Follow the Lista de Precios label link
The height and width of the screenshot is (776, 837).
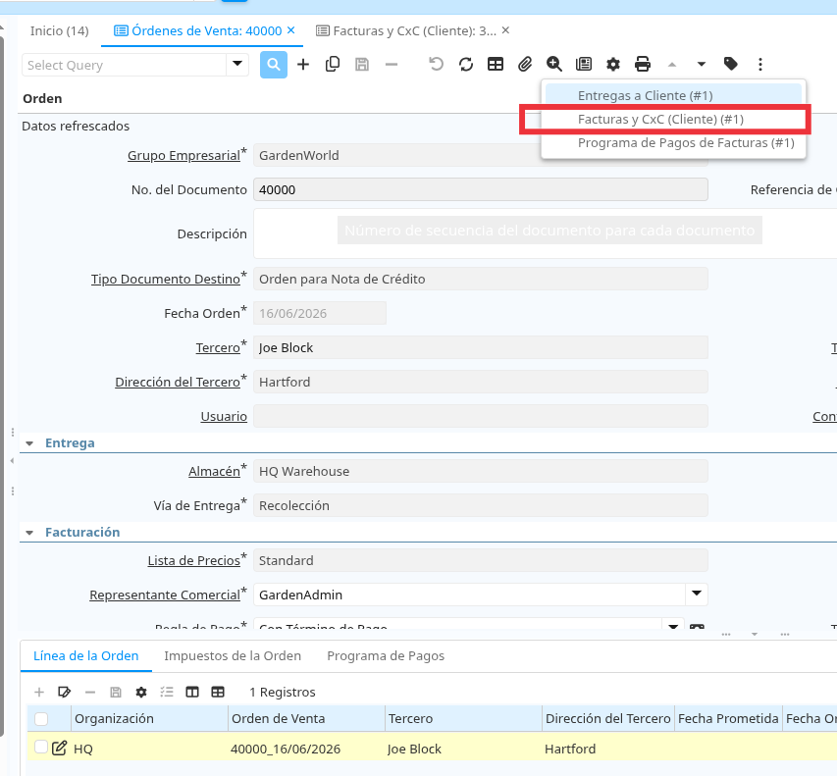pyautogui.click(x=193, y=560)
